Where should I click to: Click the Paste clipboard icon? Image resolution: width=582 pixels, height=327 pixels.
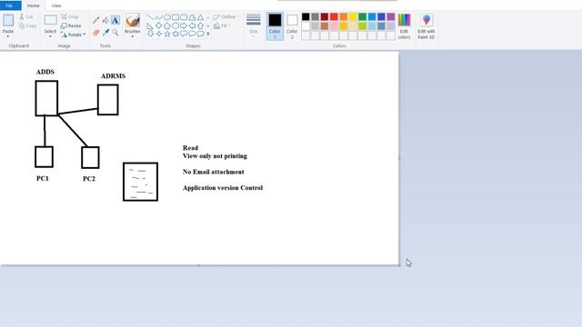click(8, 20)
